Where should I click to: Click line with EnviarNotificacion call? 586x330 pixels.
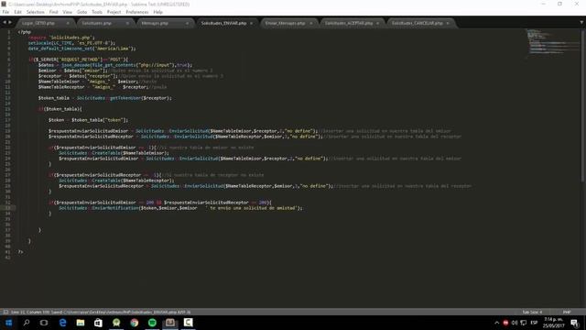tap(180, 208)
